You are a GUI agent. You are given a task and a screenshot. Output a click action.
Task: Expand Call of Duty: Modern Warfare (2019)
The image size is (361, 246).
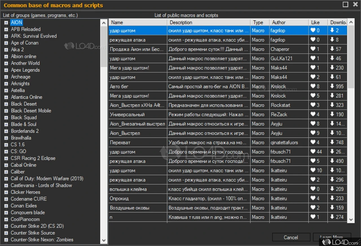click(6, 179)
